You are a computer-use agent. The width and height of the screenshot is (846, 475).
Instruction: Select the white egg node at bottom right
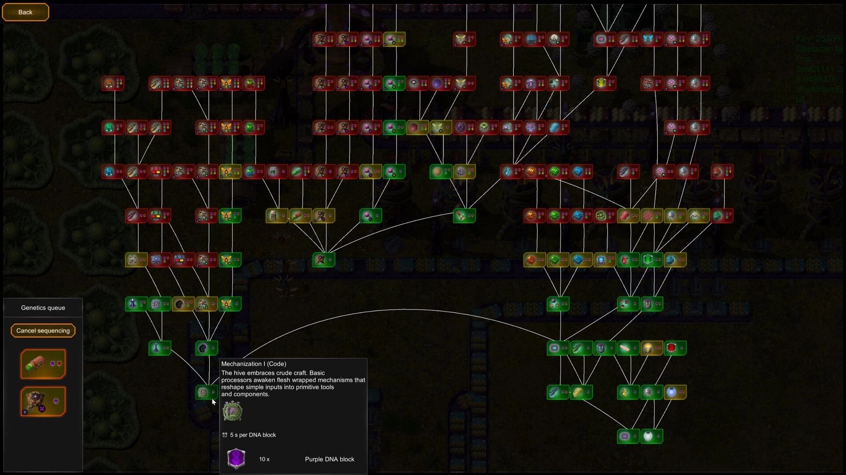point(649,436)
